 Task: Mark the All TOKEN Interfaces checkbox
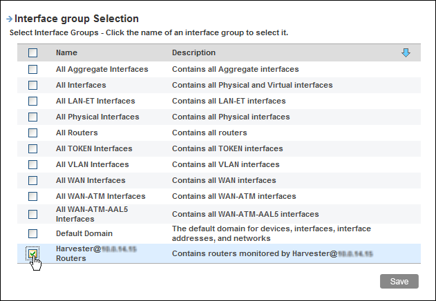(x=33, y=149)
